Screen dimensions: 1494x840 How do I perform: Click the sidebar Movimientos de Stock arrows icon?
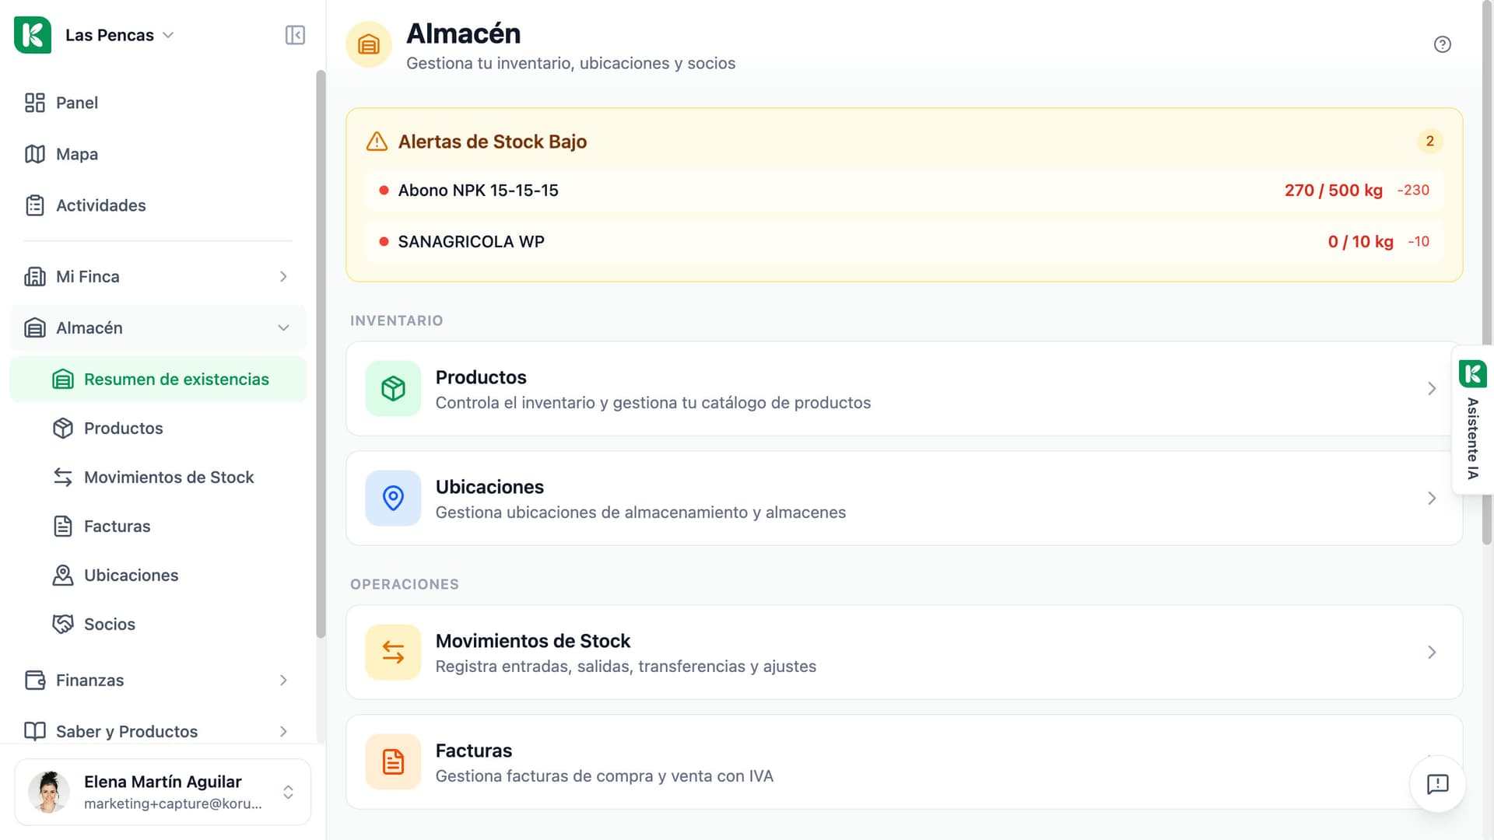click(63, 478)
